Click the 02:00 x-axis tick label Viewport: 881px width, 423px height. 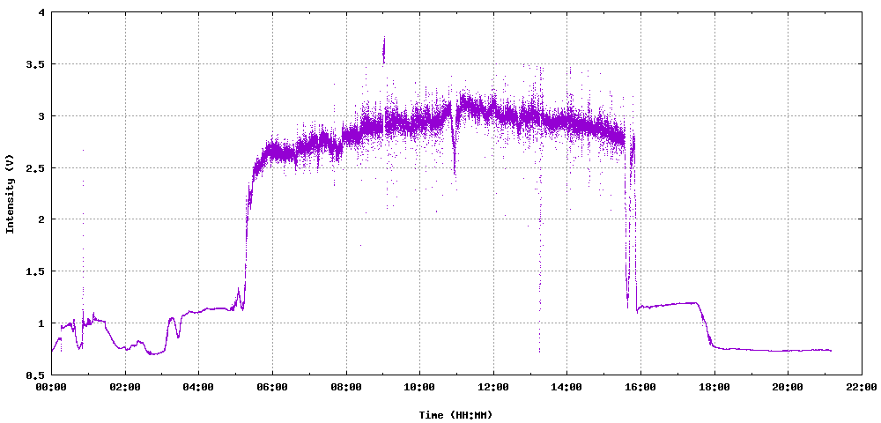click(x=125, y=387)
